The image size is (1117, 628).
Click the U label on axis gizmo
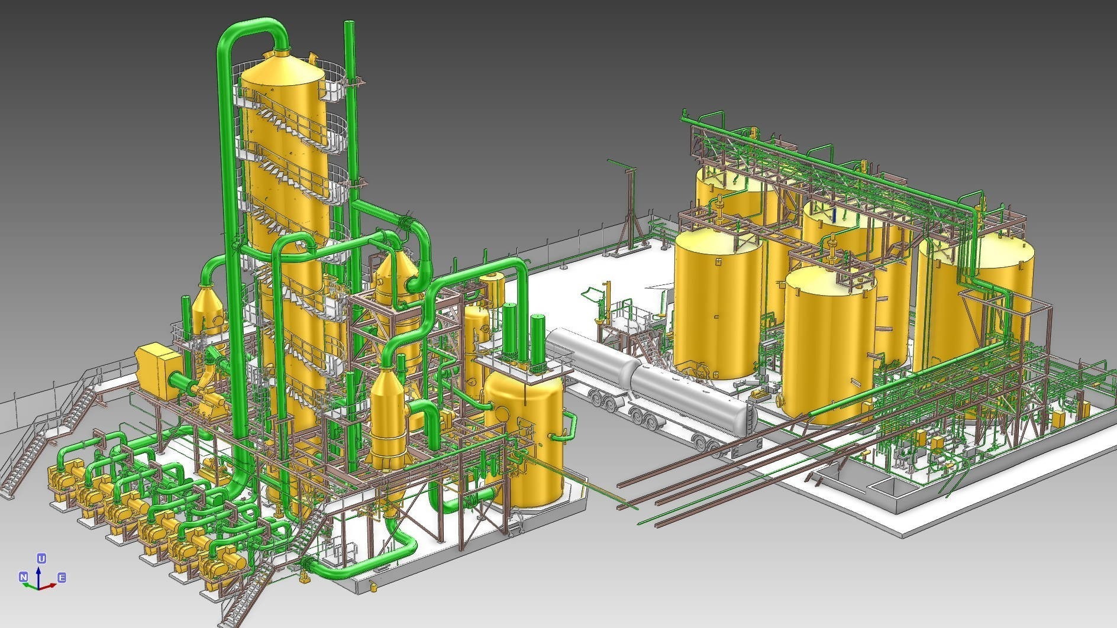pos(41,558)
